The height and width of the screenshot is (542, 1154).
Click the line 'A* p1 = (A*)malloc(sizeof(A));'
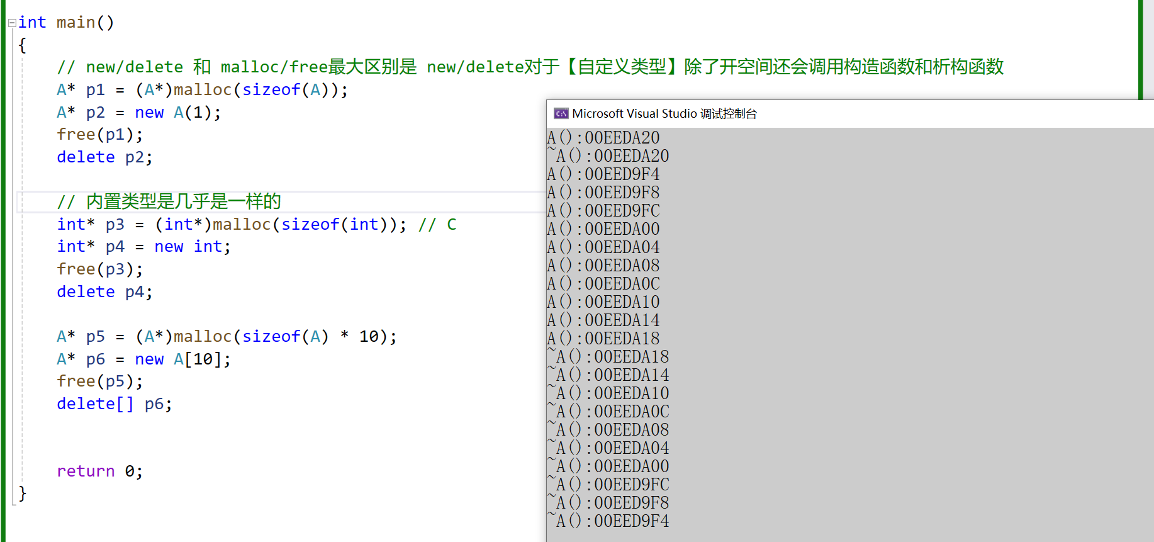coord(202,90)
